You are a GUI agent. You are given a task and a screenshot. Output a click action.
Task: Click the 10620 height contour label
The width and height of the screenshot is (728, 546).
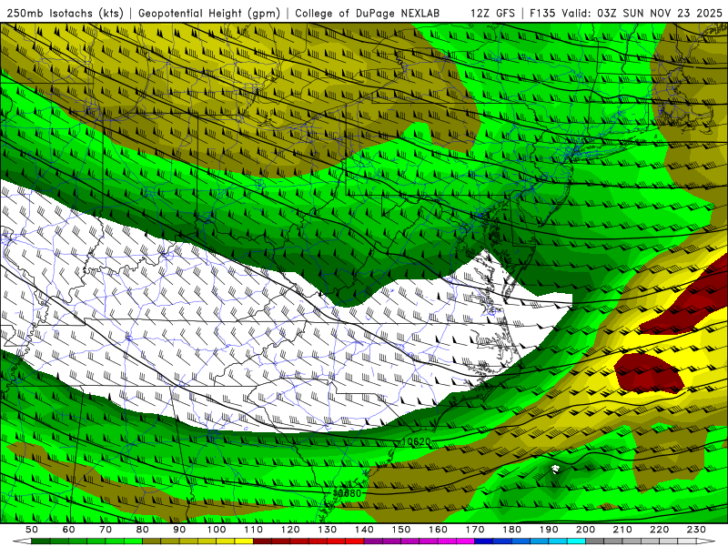click(x=417, y=441)
